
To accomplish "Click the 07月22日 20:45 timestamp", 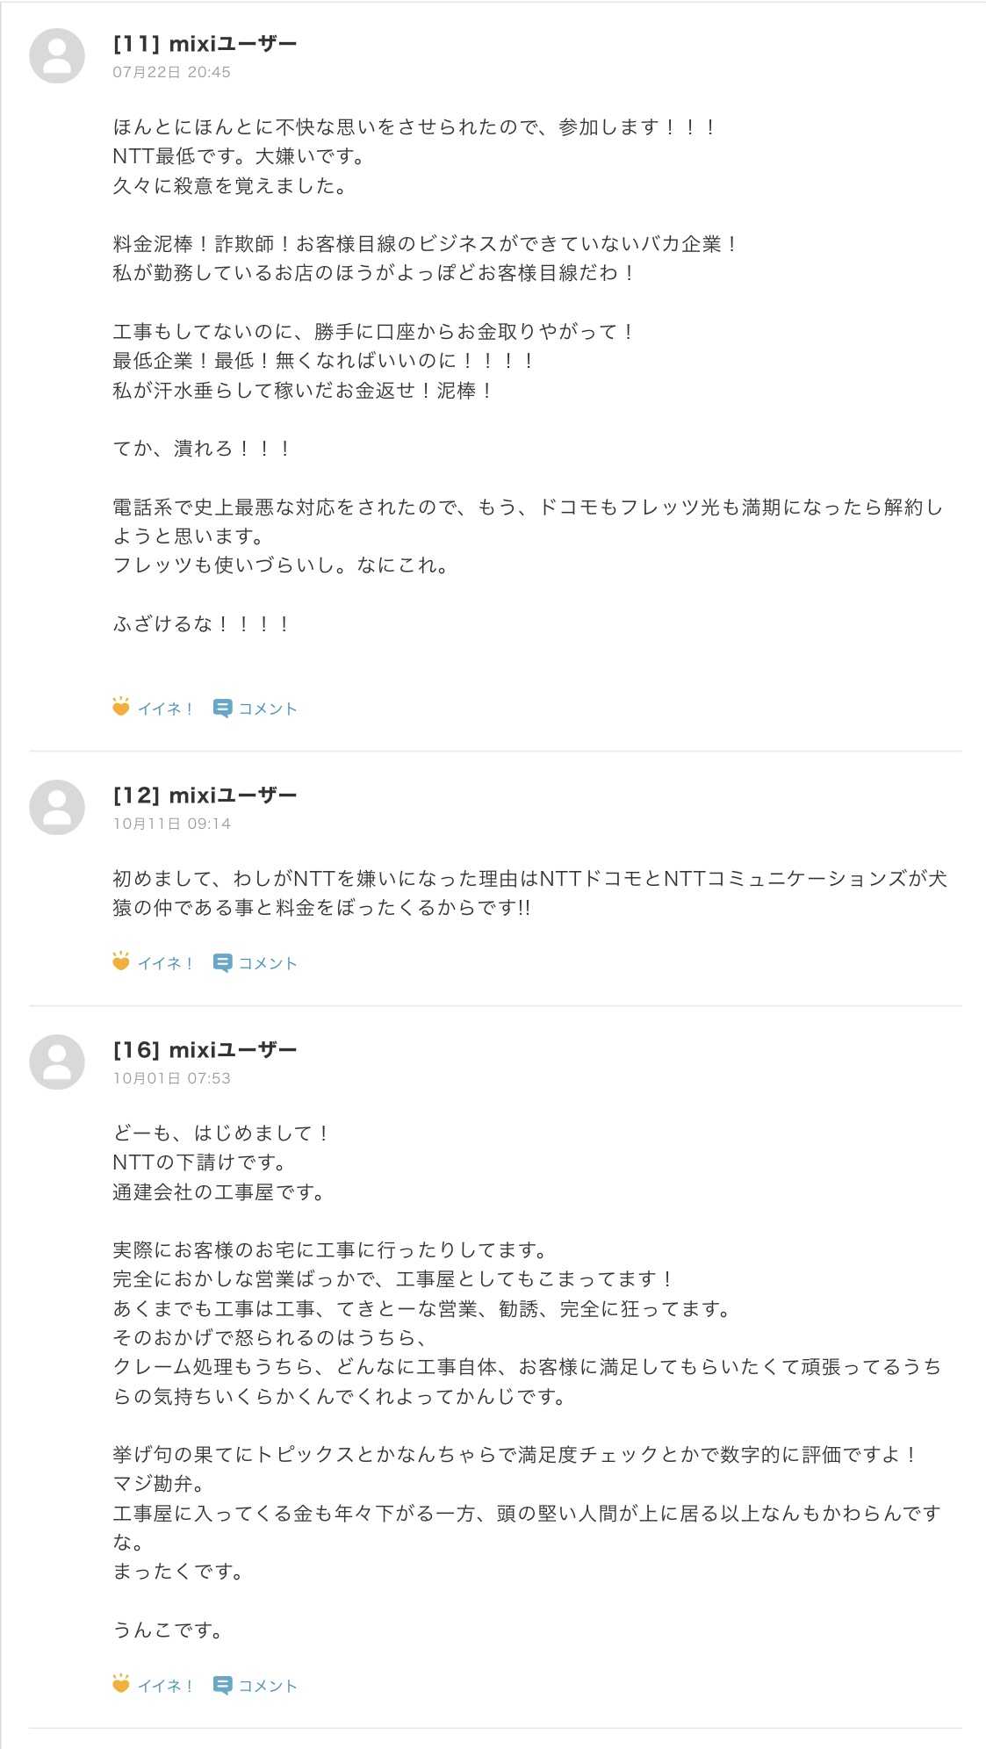I will pyautogui.click(x=171, y=72).
